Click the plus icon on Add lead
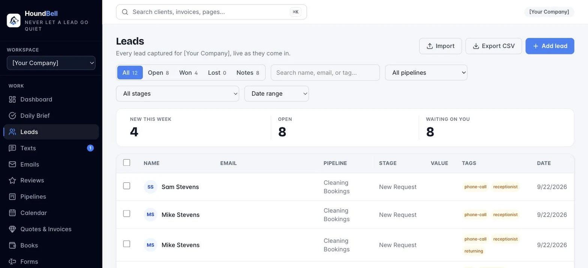The height and width of the screenshot is (268, 588). click(x=535, y=46)
